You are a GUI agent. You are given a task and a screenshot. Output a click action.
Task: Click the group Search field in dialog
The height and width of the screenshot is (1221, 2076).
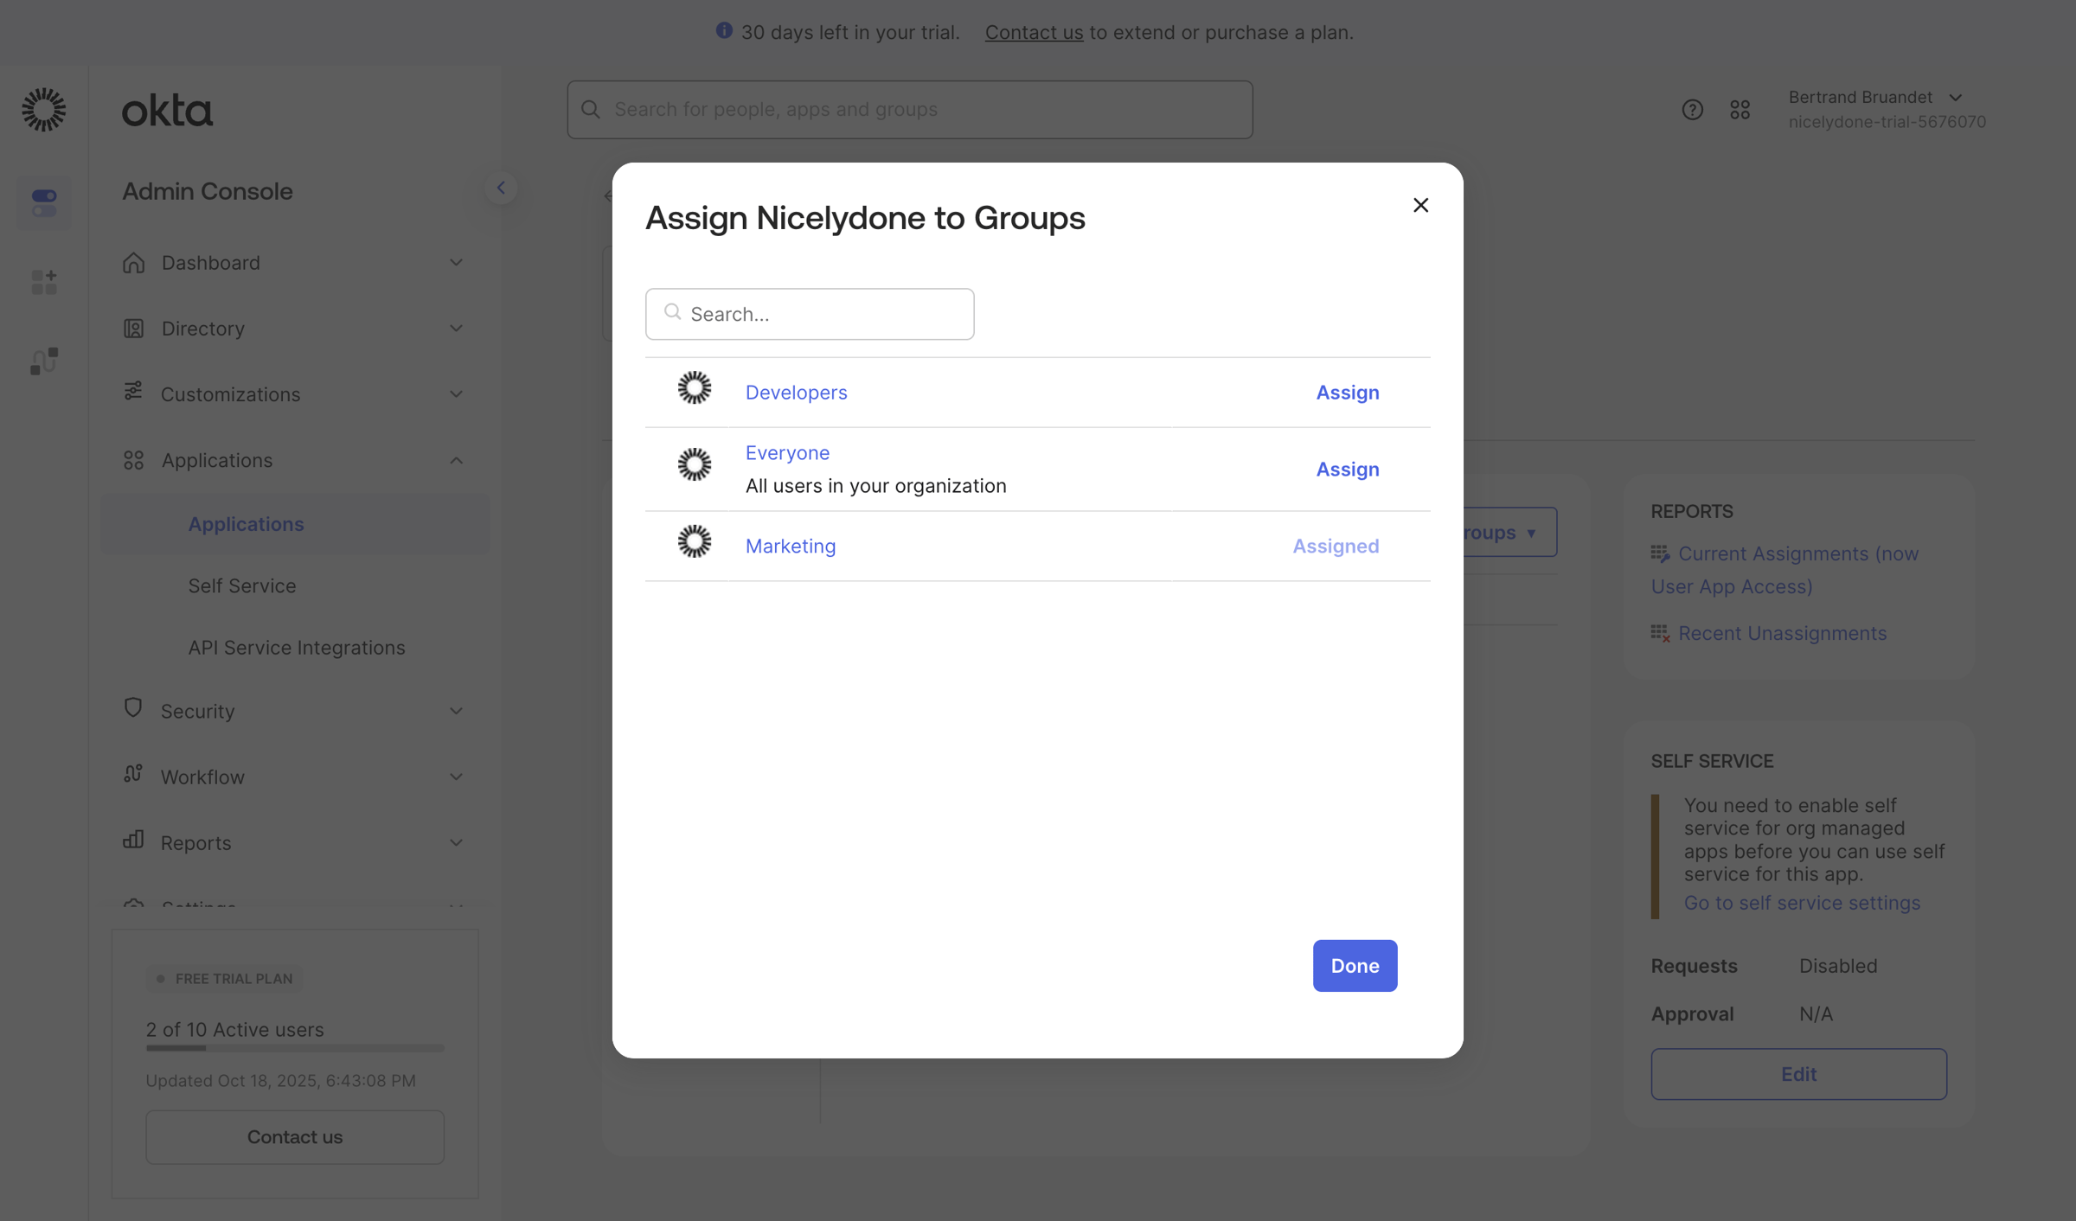pos(810,314)
